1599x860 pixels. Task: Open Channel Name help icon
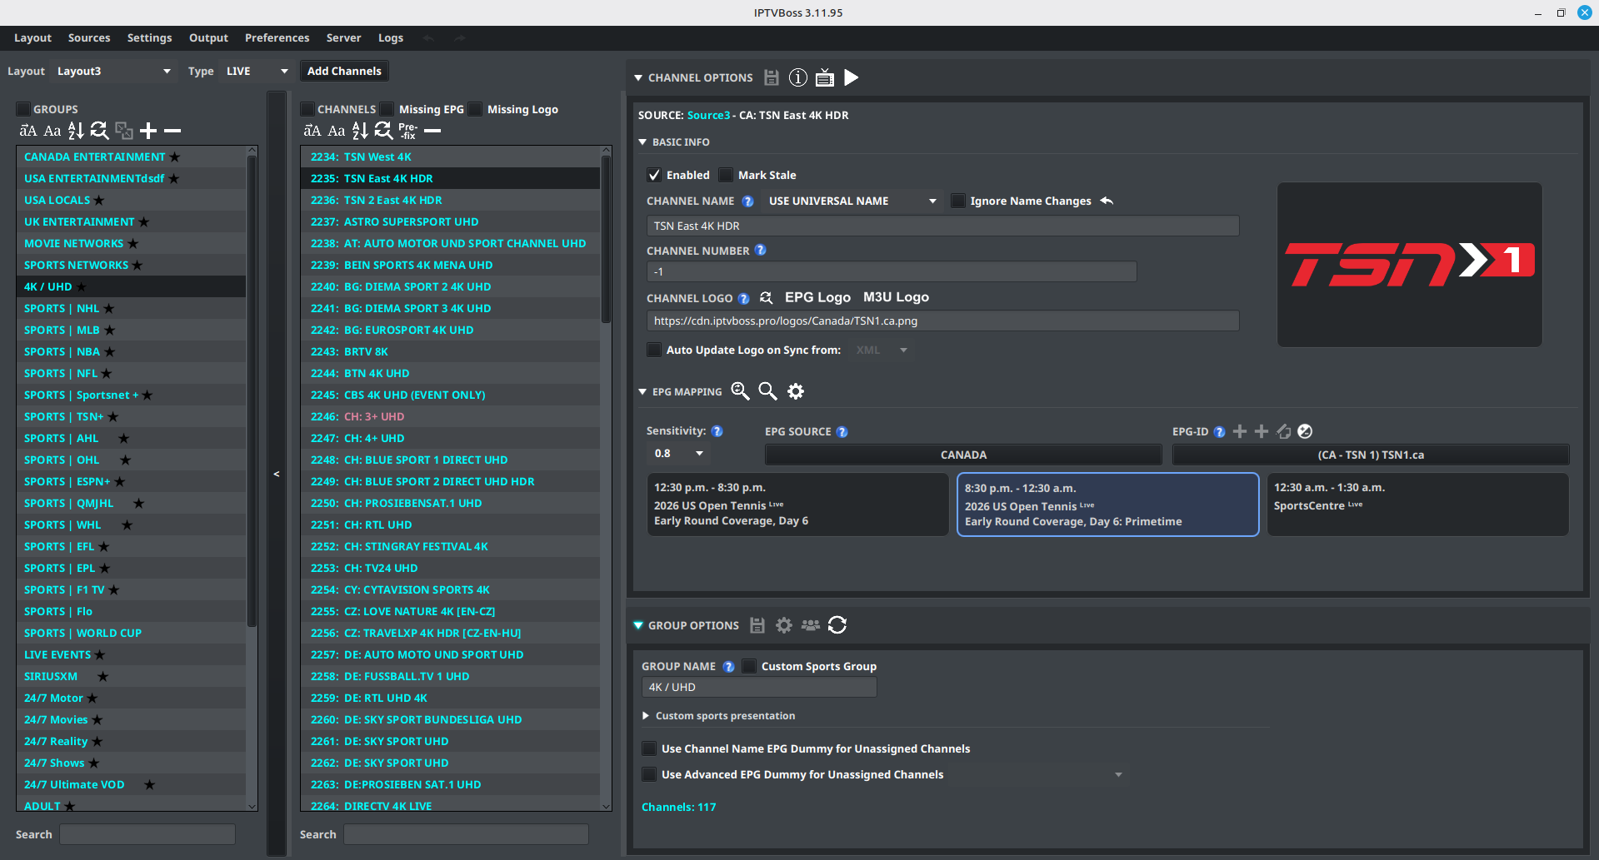[x=747, y=201]
